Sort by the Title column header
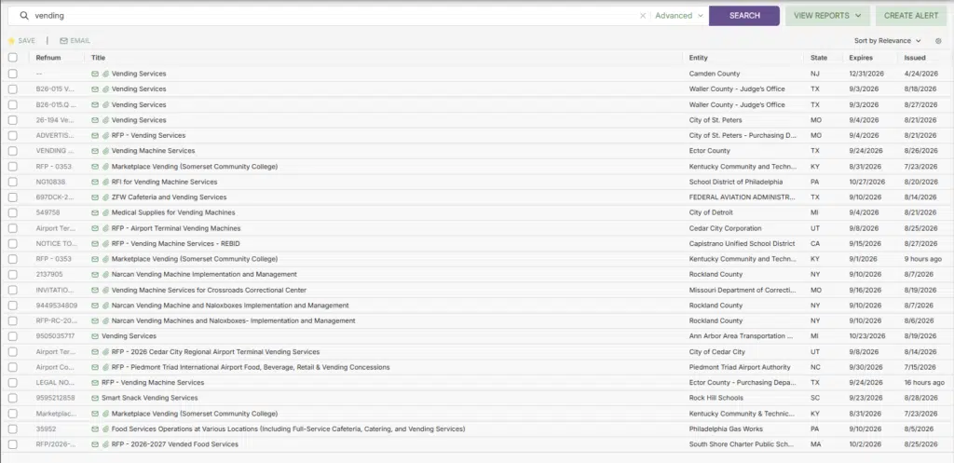This screenshot has height=463, width=954. click(x=98, y=58)
